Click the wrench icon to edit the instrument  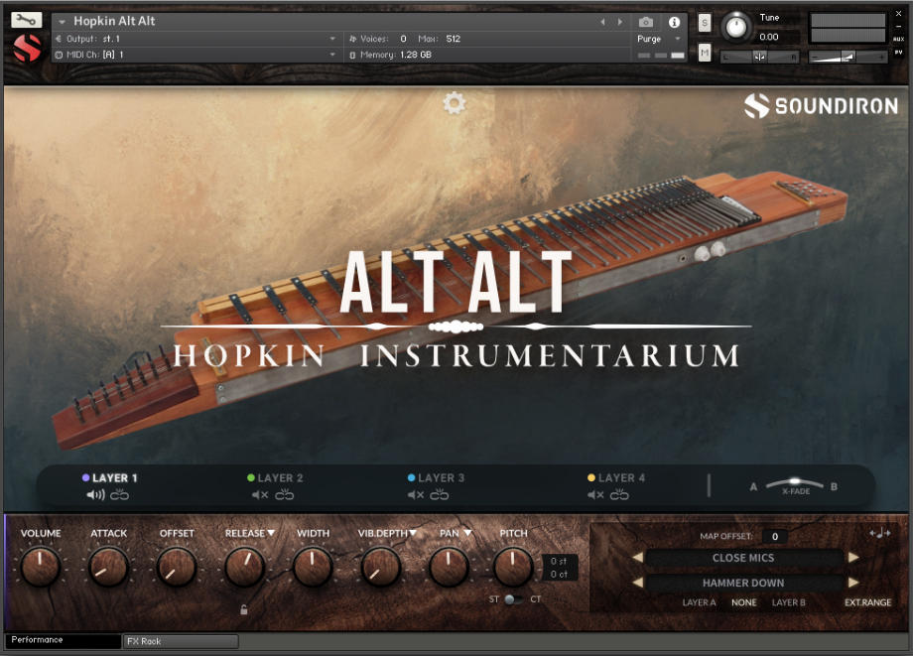(x=26, y=19)
